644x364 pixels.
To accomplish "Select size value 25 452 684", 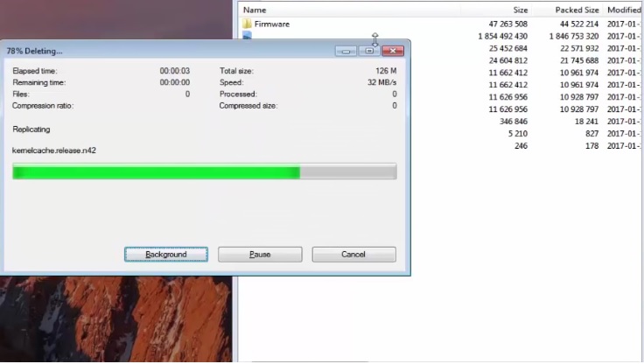I will coord(507,48).
